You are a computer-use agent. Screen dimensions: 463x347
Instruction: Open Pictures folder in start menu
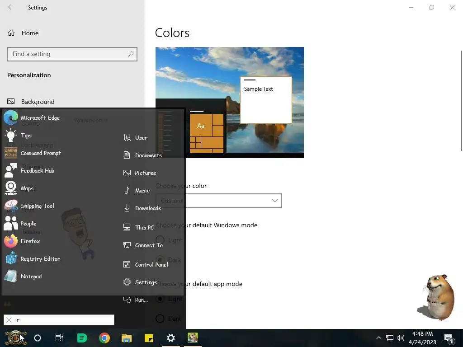point(140,173)
